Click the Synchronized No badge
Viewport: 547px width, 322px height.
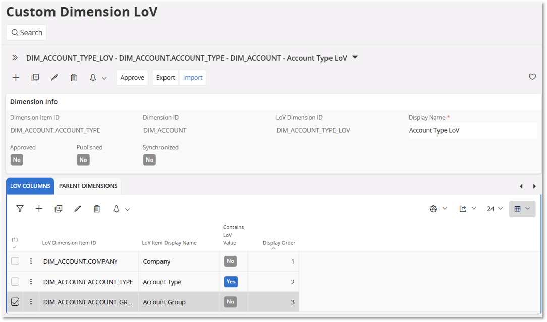coord(150,160)
